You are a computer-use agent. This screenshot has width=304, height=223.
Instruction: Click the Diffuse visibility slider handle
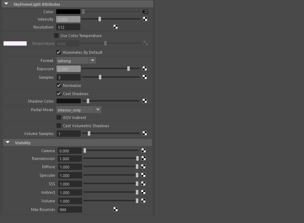click(137, 167)
